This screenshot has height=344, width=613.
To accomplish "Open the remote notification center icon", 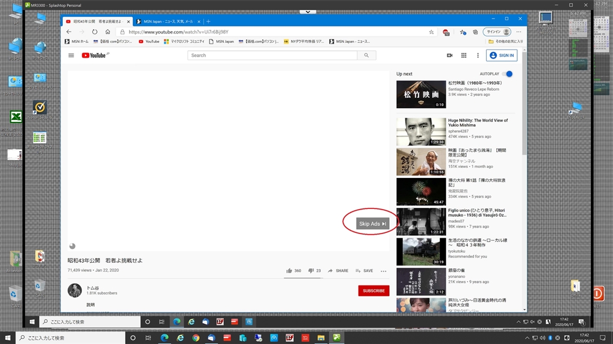I will [582, 322].
